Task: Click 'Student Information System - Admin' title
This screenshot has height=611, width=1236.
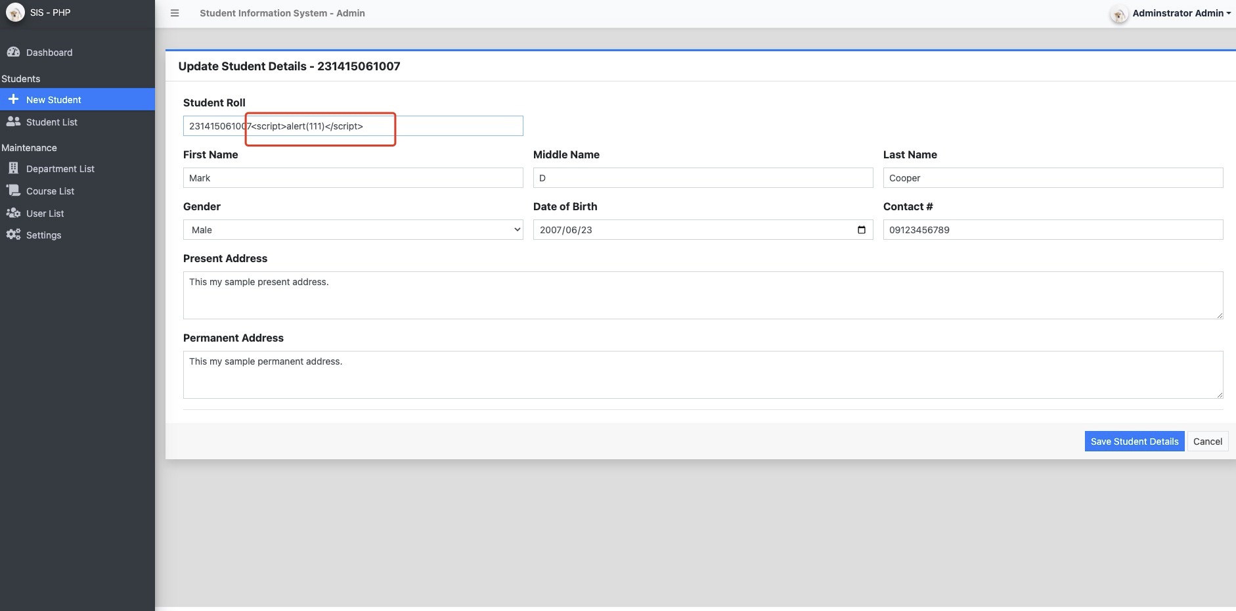Action: [282, 13]
